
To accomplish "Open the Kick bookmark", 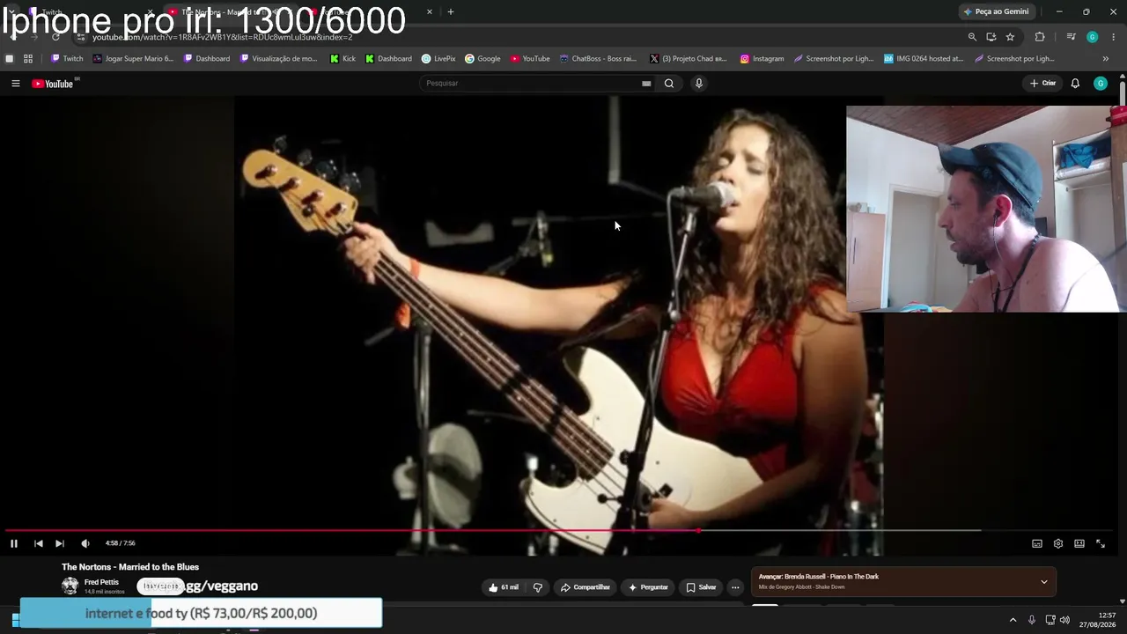I will click(x=343, y=59).
